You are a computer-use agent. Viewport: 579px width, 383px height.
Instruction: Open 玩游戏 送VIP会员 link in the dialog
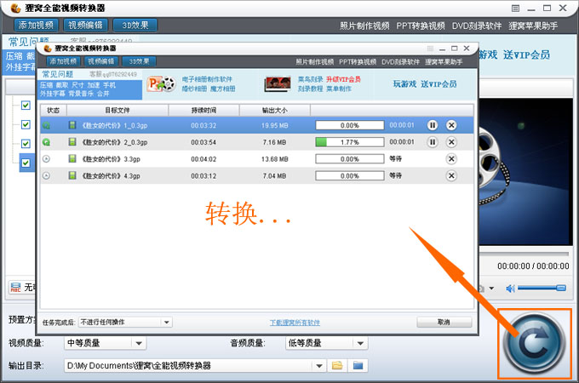coord(425,84)
